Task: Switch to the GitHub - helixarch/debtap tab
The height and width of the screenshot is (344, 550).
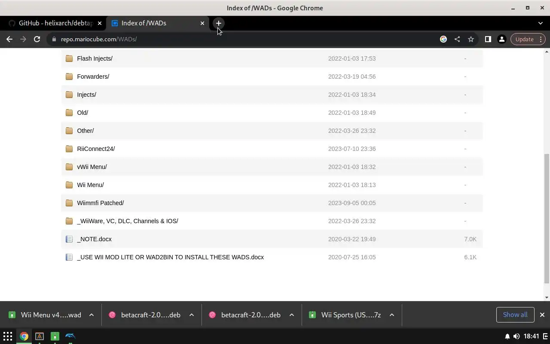Action: click(55, 23)
